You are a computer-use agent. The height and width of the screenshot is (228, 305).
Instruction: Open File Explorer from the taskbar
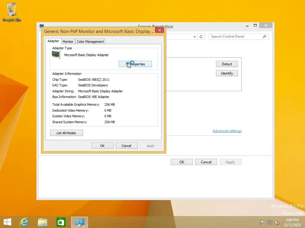tap(42, 222)
